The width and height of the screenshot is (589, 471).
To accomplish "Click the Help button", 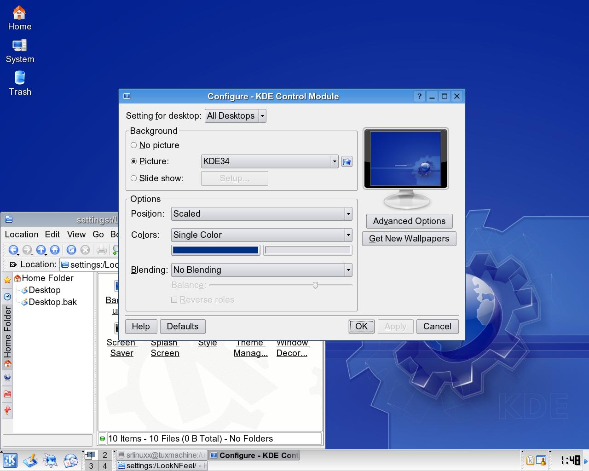I will (141, 327).
